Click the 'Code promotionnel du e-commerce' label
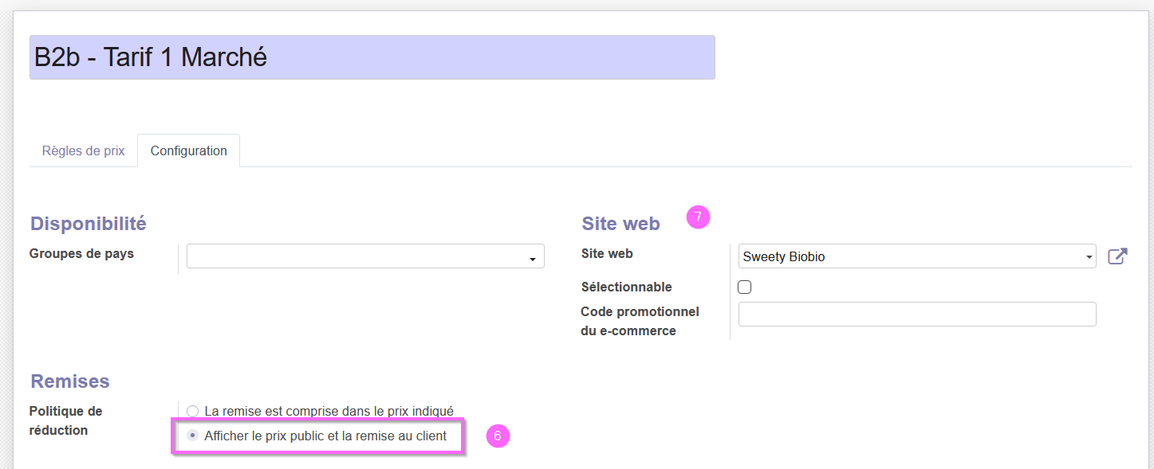 (640, 321)
